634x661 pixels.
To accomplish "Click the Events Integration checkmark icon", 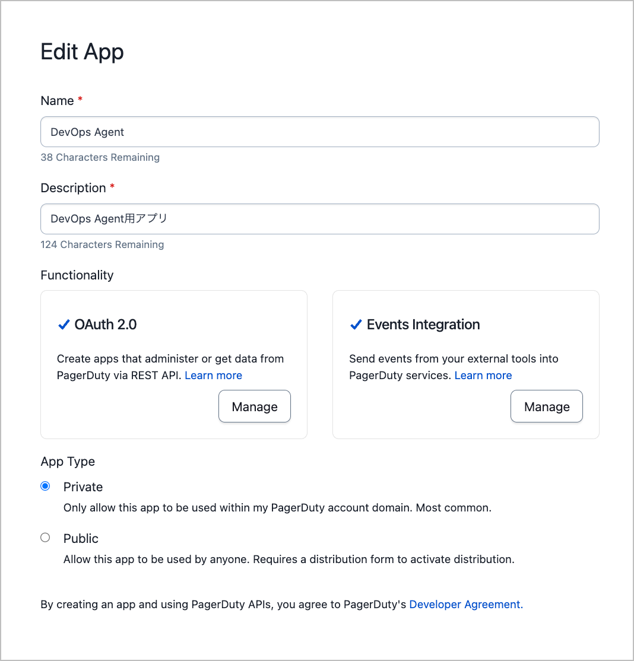I will tap(356, 325).
